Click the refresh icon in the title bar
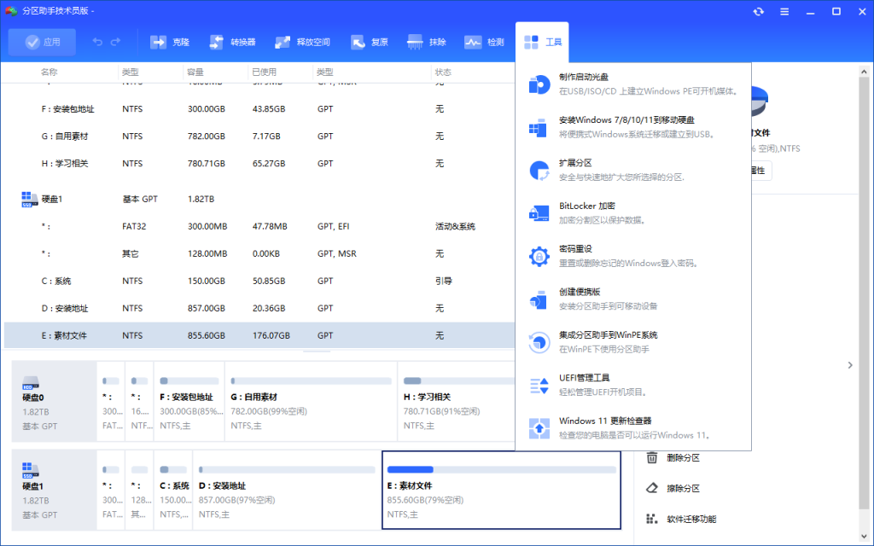 click(x=758, y=12)
